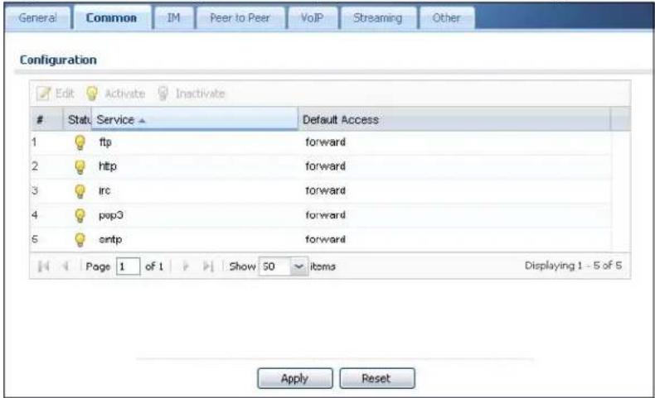Click the Apply button
Image resolution: width=655 pixels, height=398 pixels.
(295, 378)
